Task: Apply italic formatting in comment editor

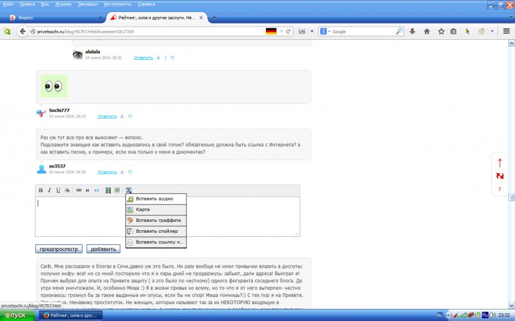Action: pos(49,190)
